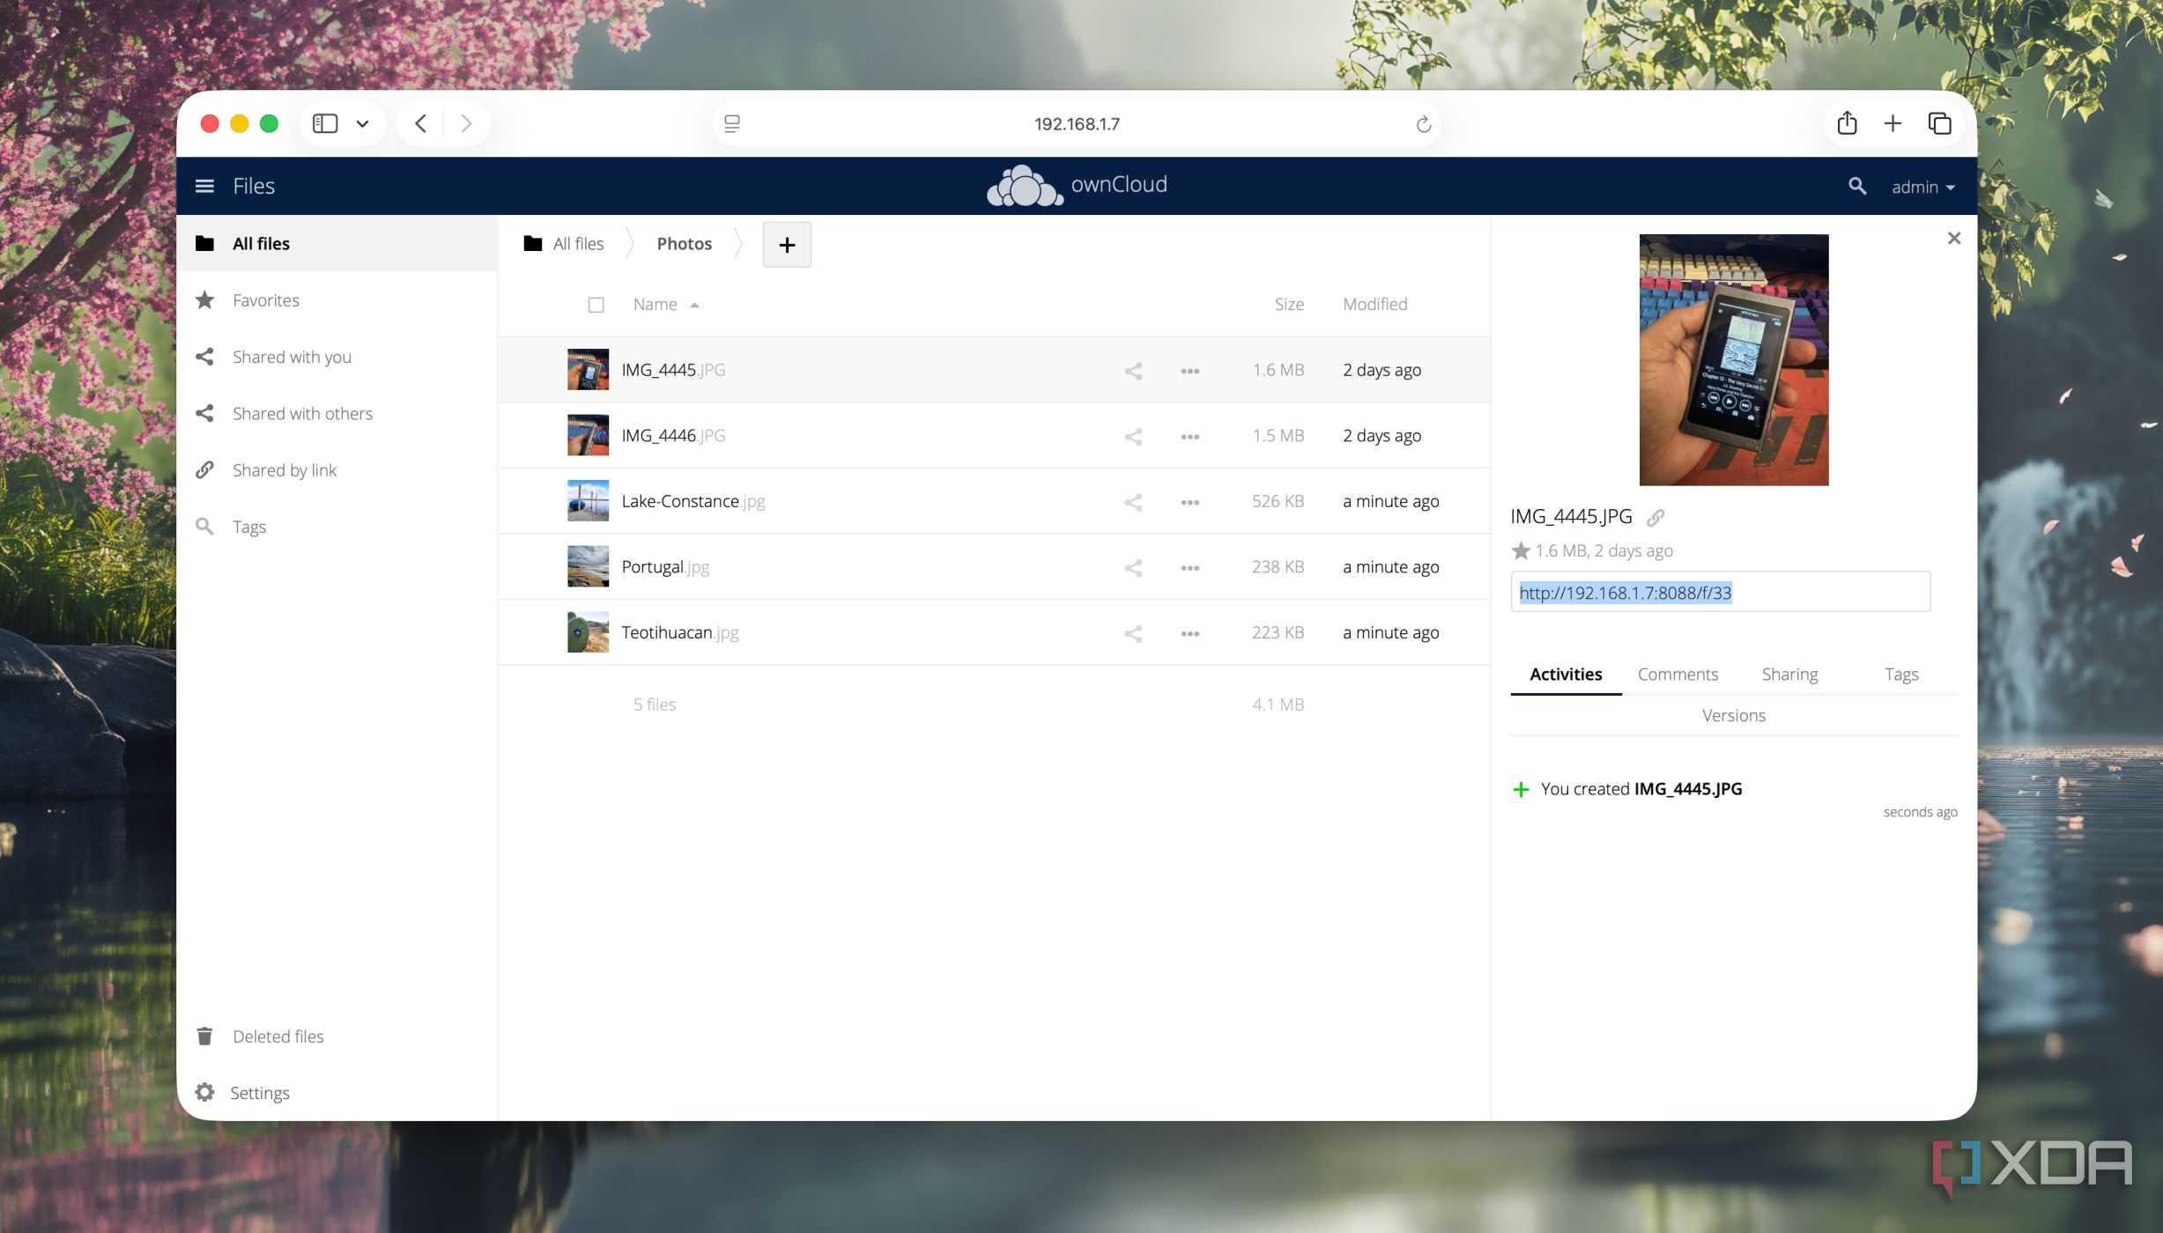The image size is (2163, 1233).
Task: Open Tags filter in the sidebar
Action: (x=337, y=527)
